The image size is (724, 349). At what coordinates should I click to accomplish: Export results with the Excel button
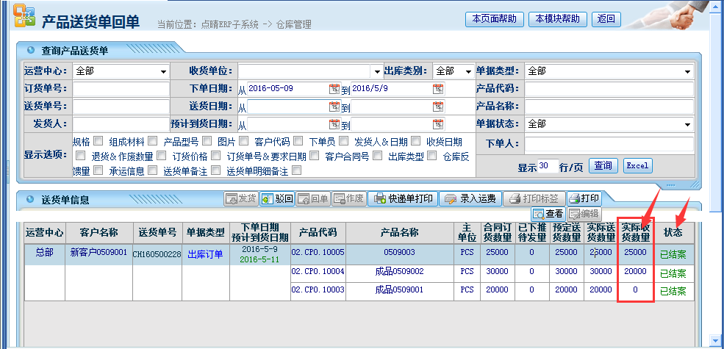click(637, 166)
